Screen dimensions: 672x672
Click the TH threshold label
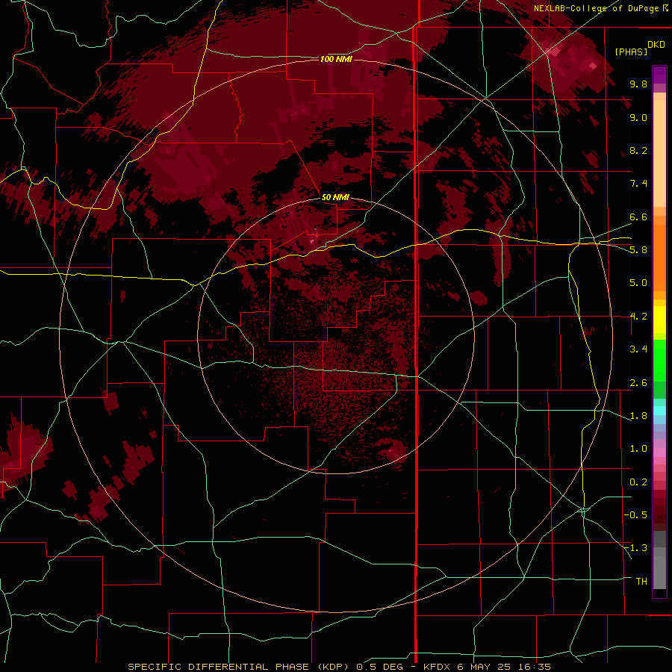point(641,582)
